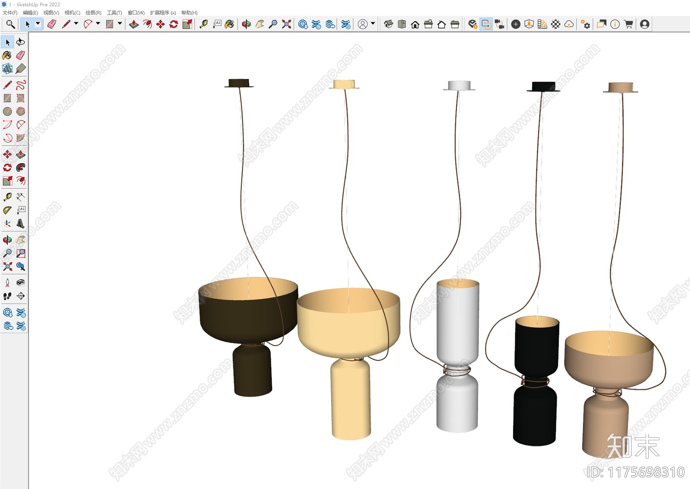
Task: Choose the Position Camera tool
Action: pyautogui.click(x=7, y=283)
